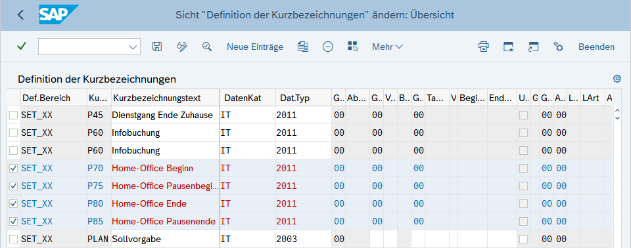Click the printer icon

[x=483, y=47]
